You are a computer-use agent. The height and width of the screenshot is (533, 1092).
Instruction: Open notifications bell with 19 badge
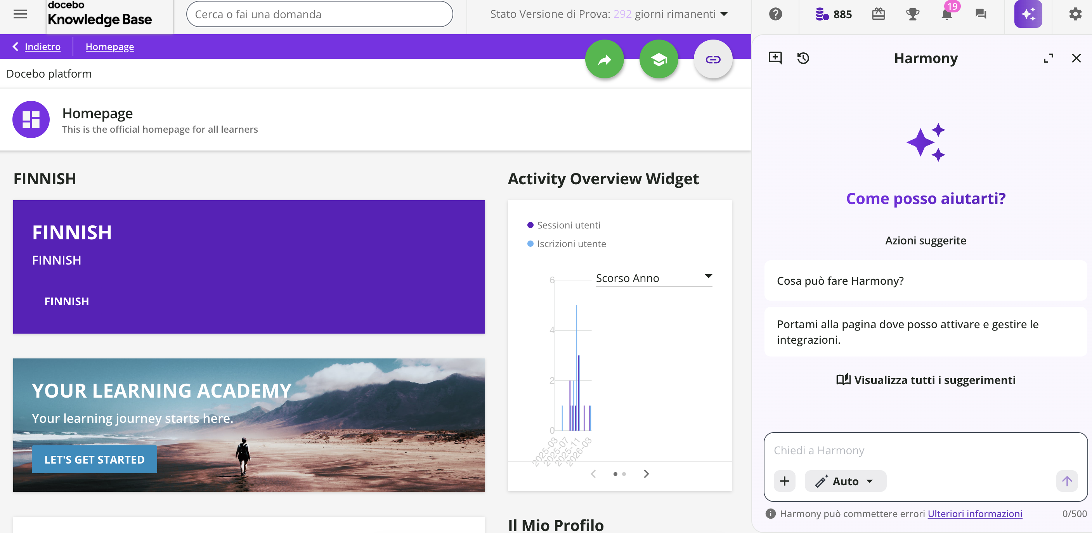(x=946, y=14)
